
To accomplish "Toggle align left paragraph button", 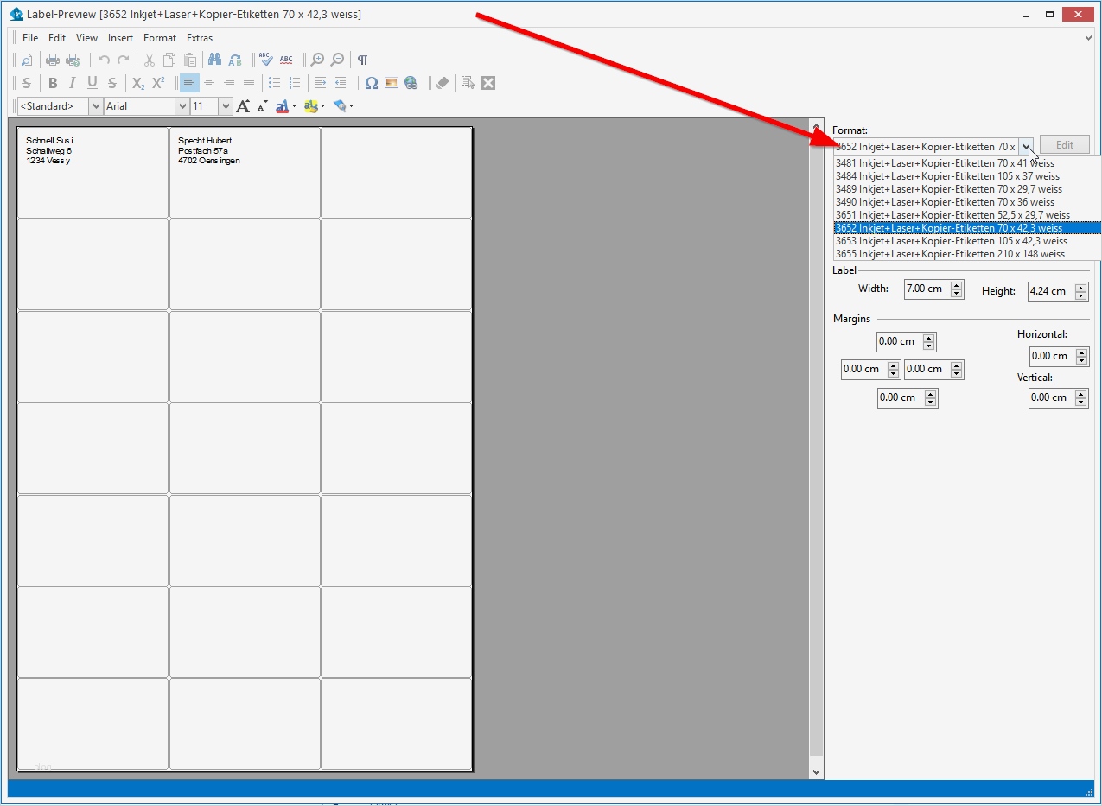I will [x=189, y=83].
